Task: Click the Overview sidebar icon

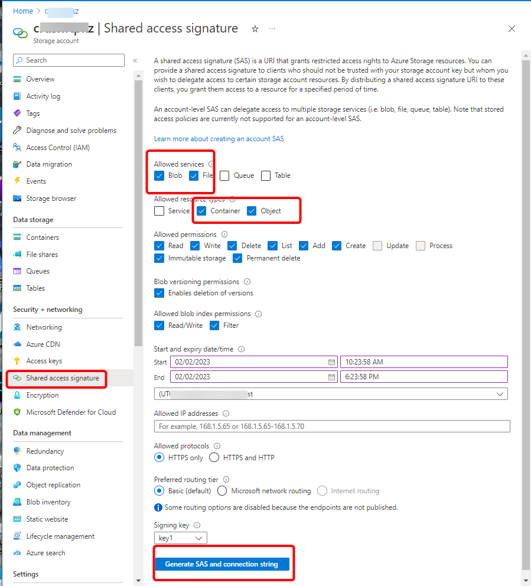Action: click(x=17, y=79)
